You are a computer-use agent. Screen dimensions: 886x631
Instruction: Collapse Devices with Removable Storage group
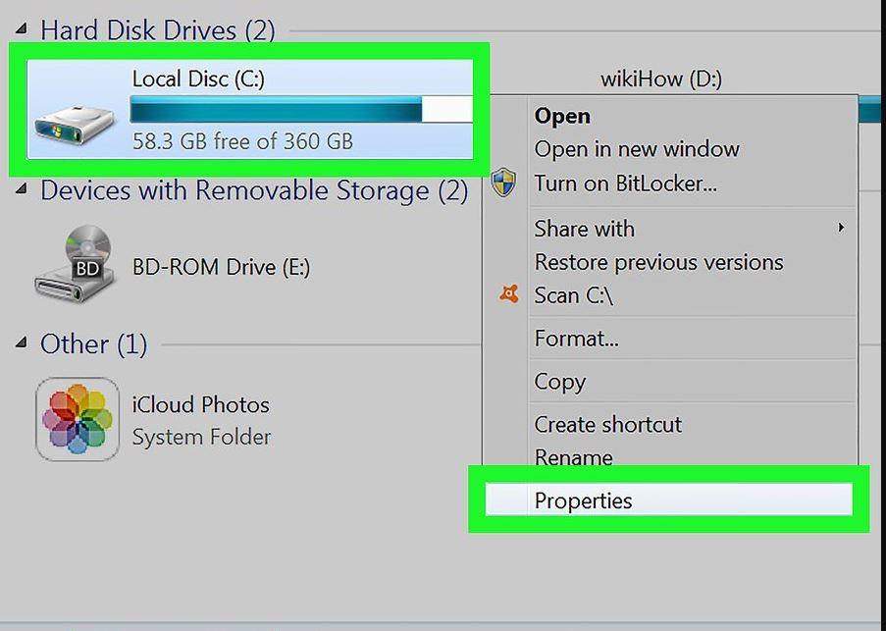22,189
